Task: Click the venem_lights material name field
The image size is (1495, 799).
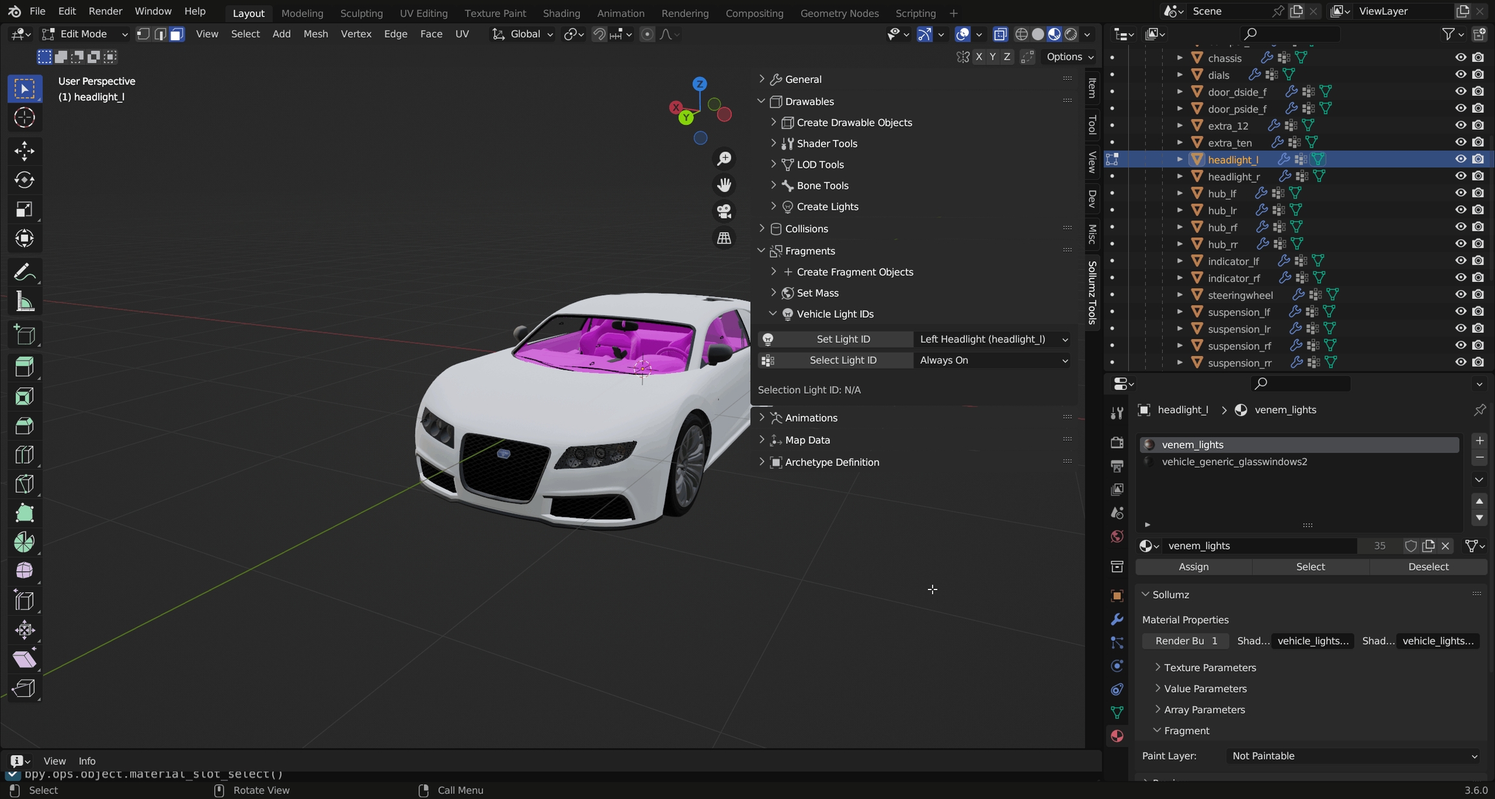Action: (x=1259, y=546)
